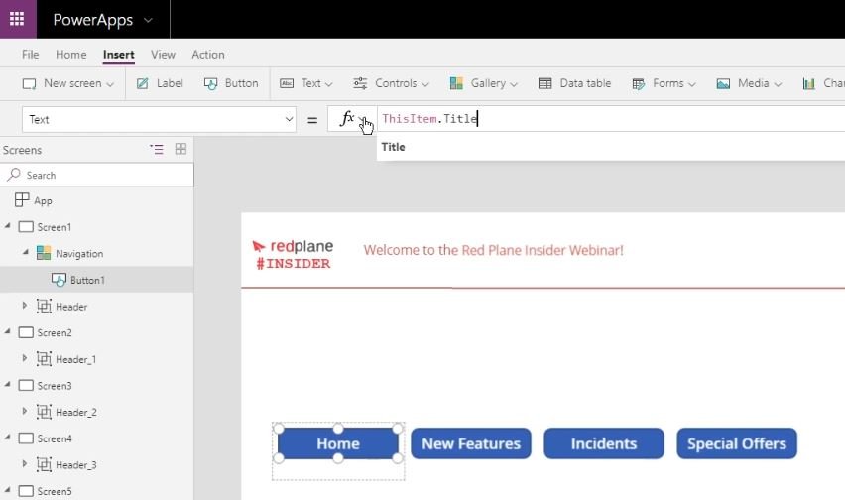
Task: Collapse the Screen1 tree node
Action: [8, 226]
